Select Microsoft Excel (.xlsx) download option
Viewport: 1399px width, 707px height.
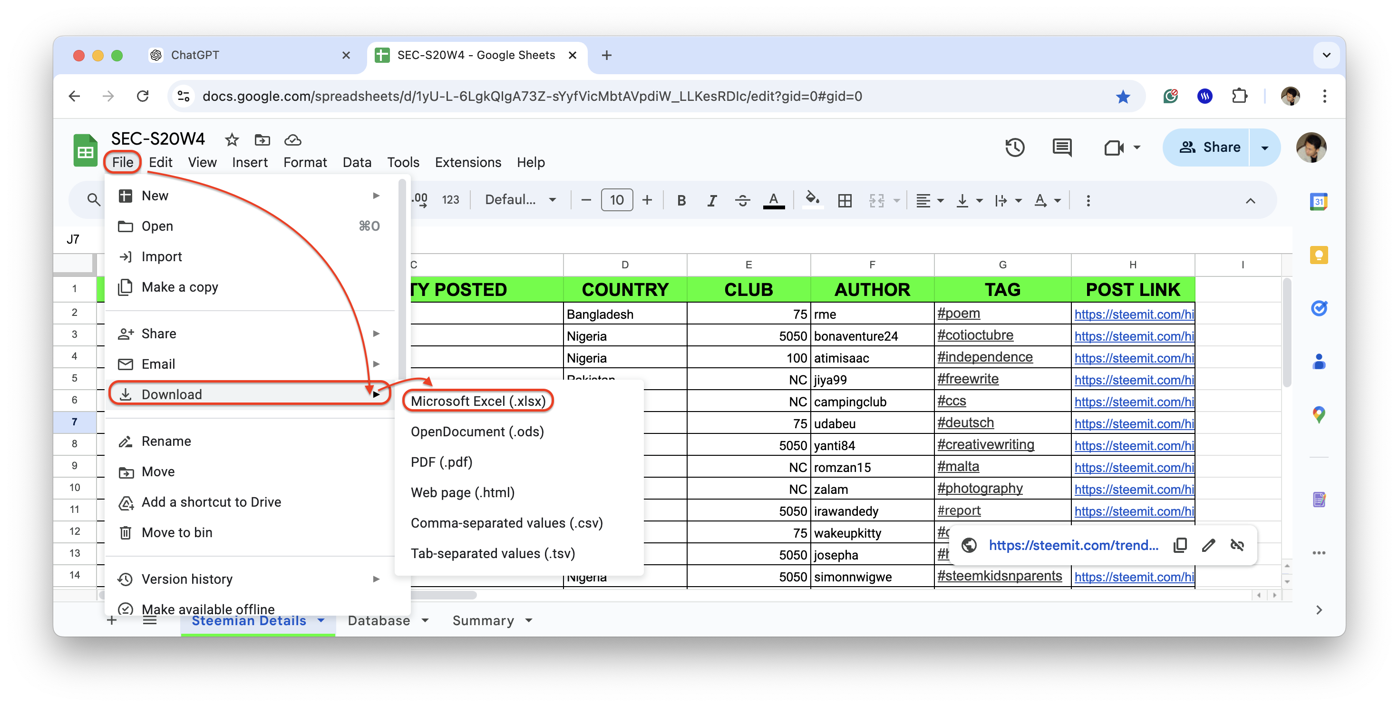tap(478, 401)
